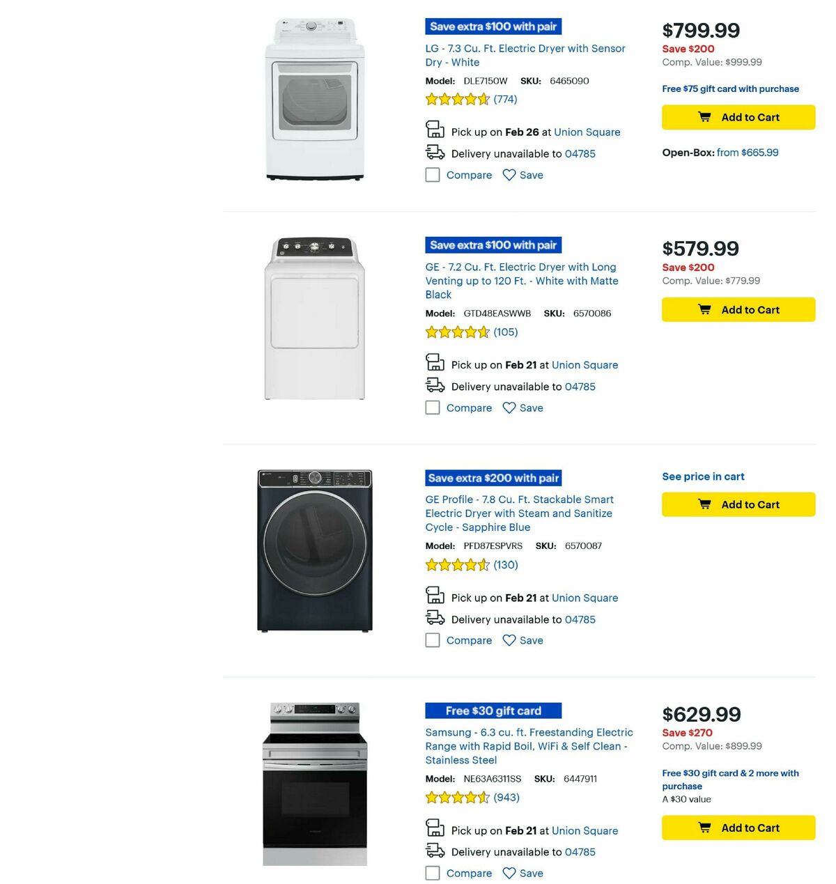The image size is (836, 884).
Task: Click Add to Cart for GE electric dryer
Action: [x=738, y=309]
